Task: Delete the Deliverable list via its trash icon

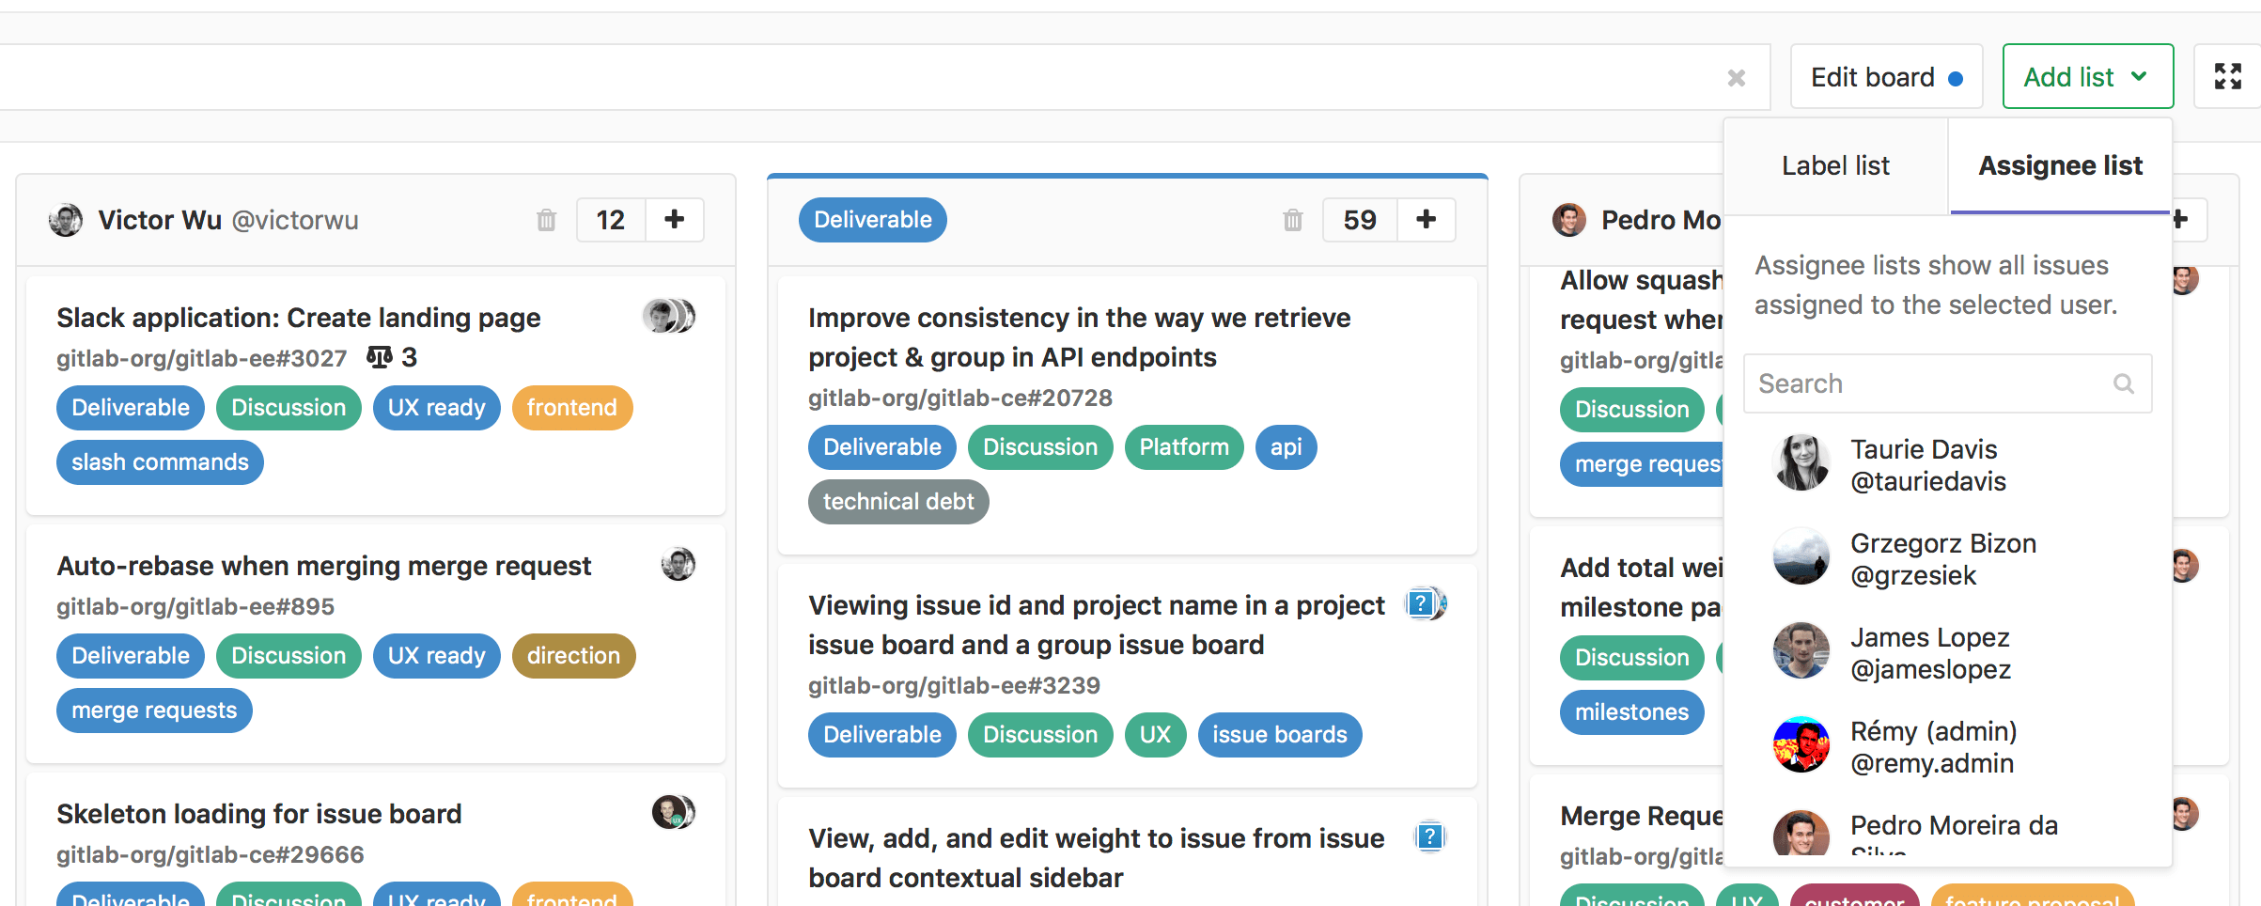Action: click(1292, 220)
